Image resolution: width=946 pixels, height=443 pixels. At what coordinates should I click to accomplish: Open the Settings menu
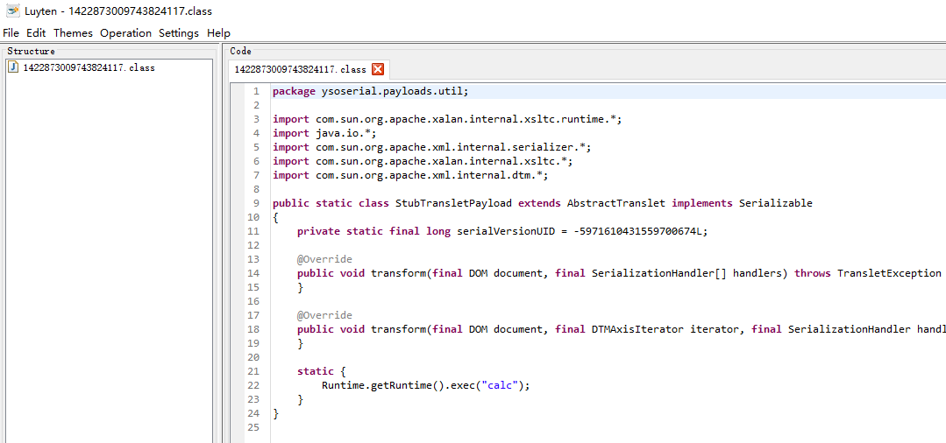179,32
